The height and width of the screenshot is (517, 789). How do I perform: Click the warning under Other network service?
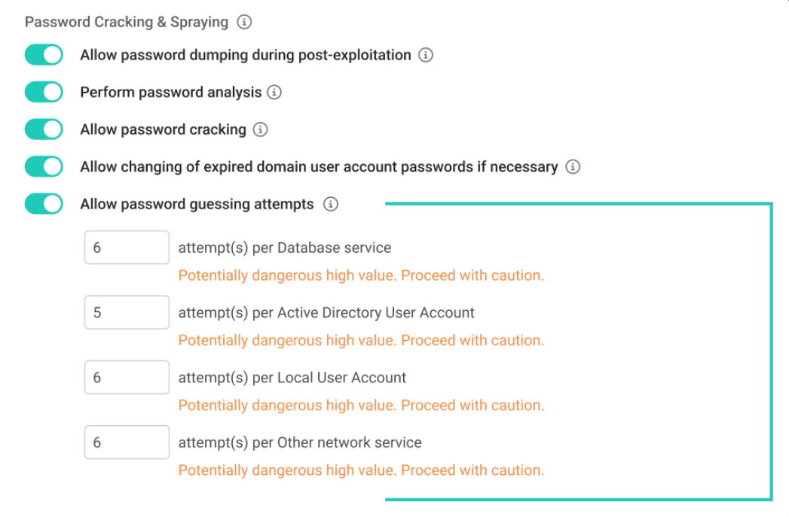(x=361, y=470)
